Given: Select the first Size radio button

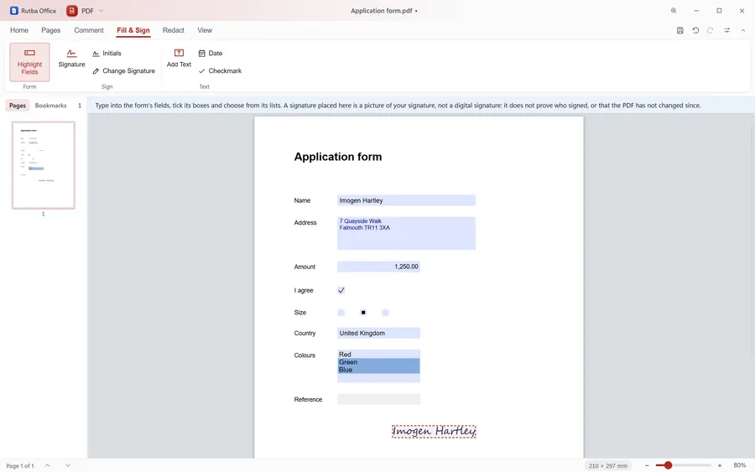Looking at the screenshot, I should tap(341, 312).
